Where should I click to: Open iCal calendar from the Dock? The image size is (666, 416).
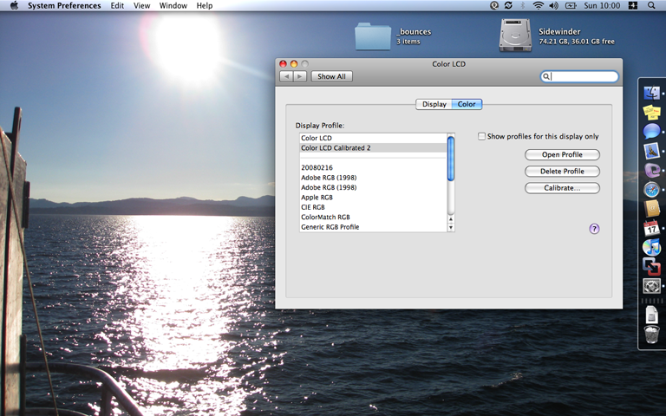click(652, 229)
